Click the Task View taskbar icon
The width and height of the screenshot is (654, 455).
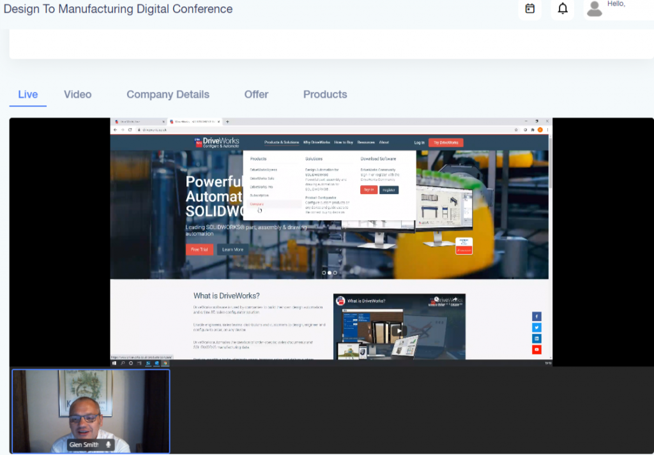[139, 363]
